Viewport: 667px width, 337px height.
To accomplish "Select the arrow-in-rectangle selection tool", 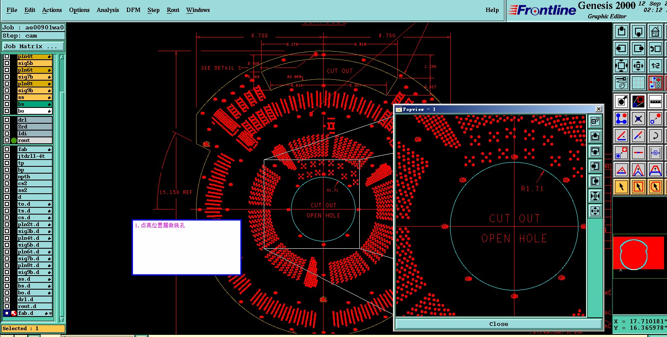I will click(638, 187).
